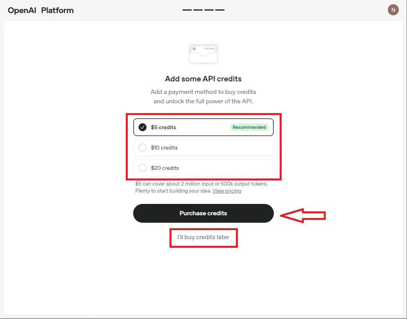Click the payment method description text

pos(203,97)
